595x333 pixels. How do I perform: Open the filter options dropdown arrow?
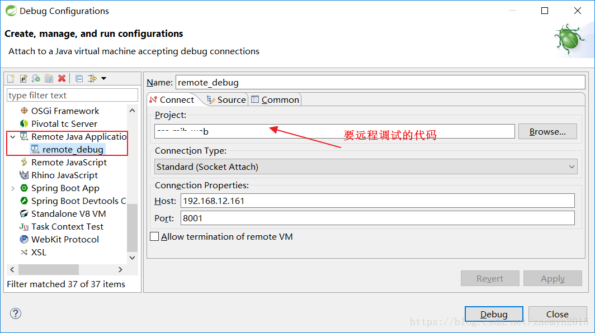[x=103, y=79]
